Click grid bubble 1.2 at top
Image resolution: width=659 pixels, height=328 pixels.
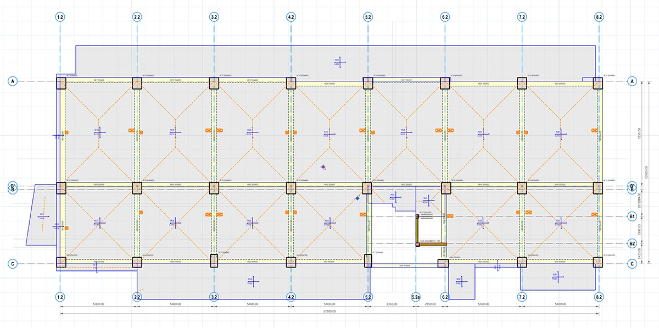[60, 17]
